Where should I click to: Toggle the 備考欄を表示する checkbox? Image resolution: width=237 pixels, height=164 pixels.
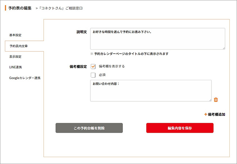click(93, 66)
